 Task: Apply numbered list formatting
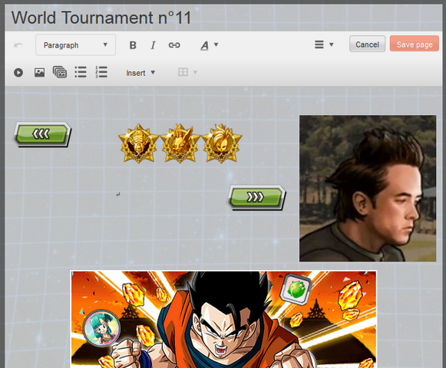(x=101, y=72)
